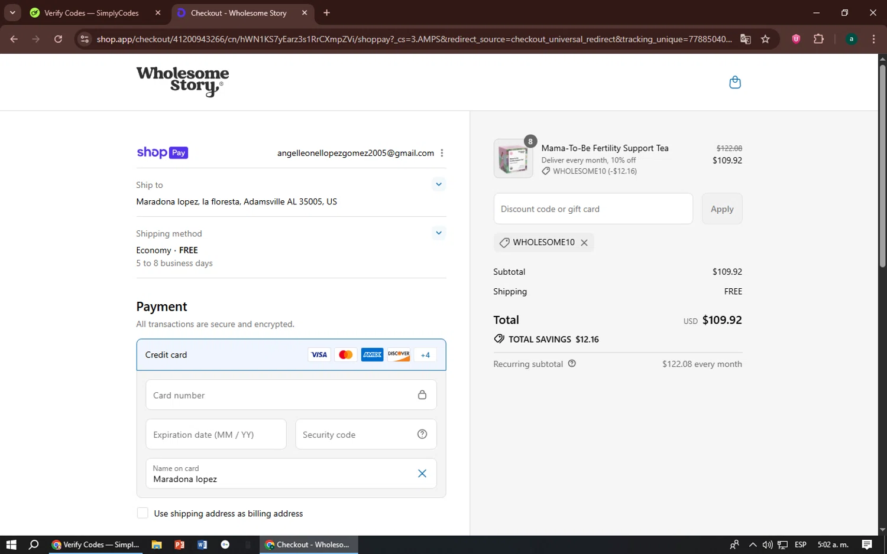Open the Extensions puzzle icon
This screenshot has height=554, width=887.
(x=818, y=39)
